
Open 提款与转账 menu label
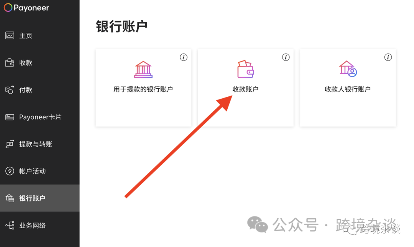click(x=36, y=144)
